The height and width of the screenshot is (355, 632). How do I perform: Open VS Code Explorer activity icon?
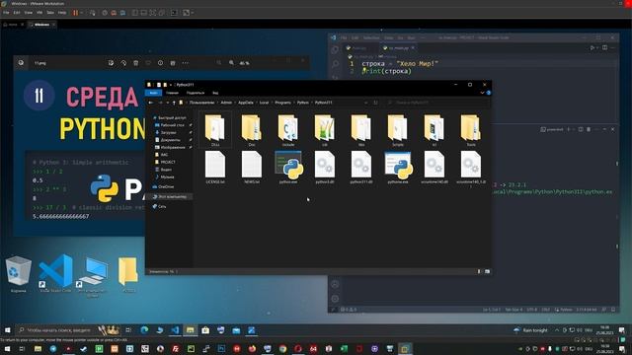point(335,49)
